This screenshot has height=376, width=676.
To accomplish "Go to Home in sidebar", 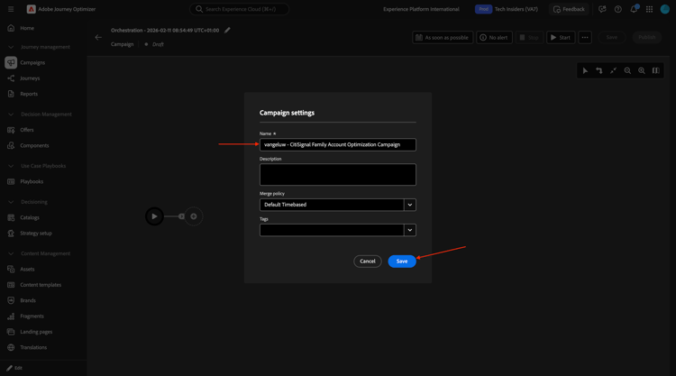I will 27,28.
